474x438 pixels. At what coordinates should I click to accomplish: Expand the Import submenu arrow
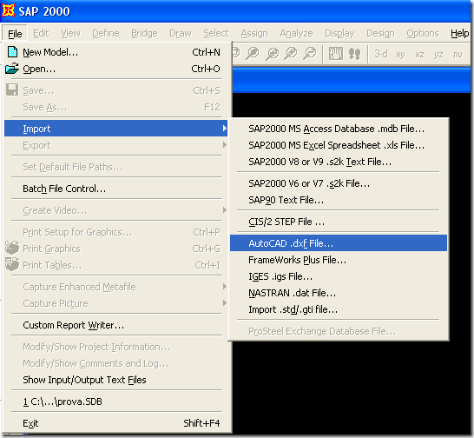224,129
